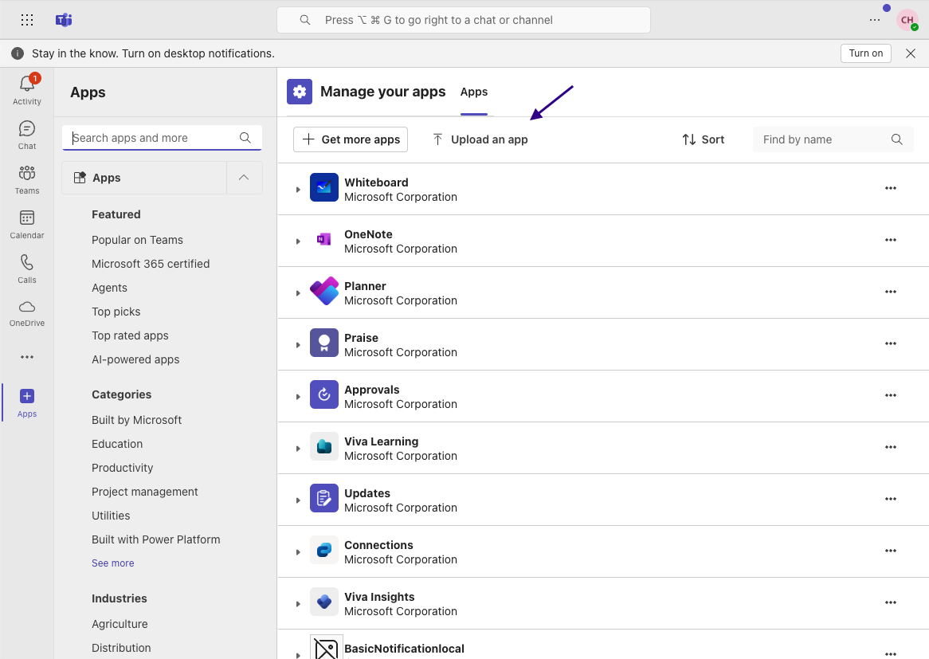Click the Get more apps button
Viewport: 929px width, 659px height.
point(351,139)
